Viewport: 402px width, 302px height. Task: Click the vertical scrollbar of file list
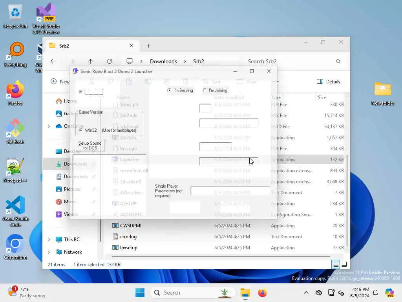click(x=347, y=200)
